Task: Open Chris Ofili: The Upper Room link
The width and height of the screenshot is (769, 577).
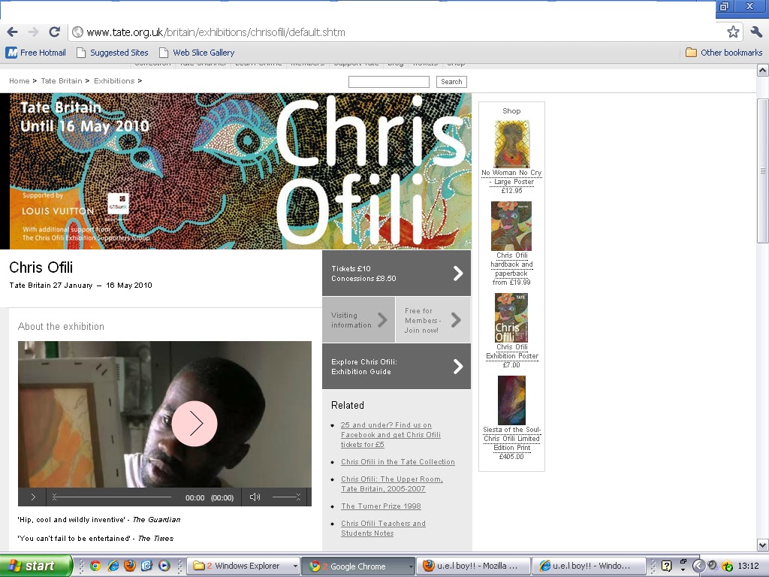Action: 391,484
